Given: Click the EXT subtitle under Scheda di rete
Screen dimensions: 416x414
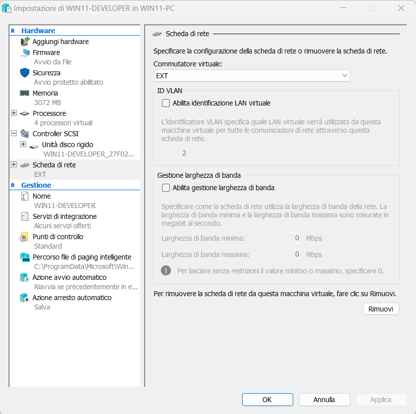Looking at the screenshot, I should click(40, 174).
